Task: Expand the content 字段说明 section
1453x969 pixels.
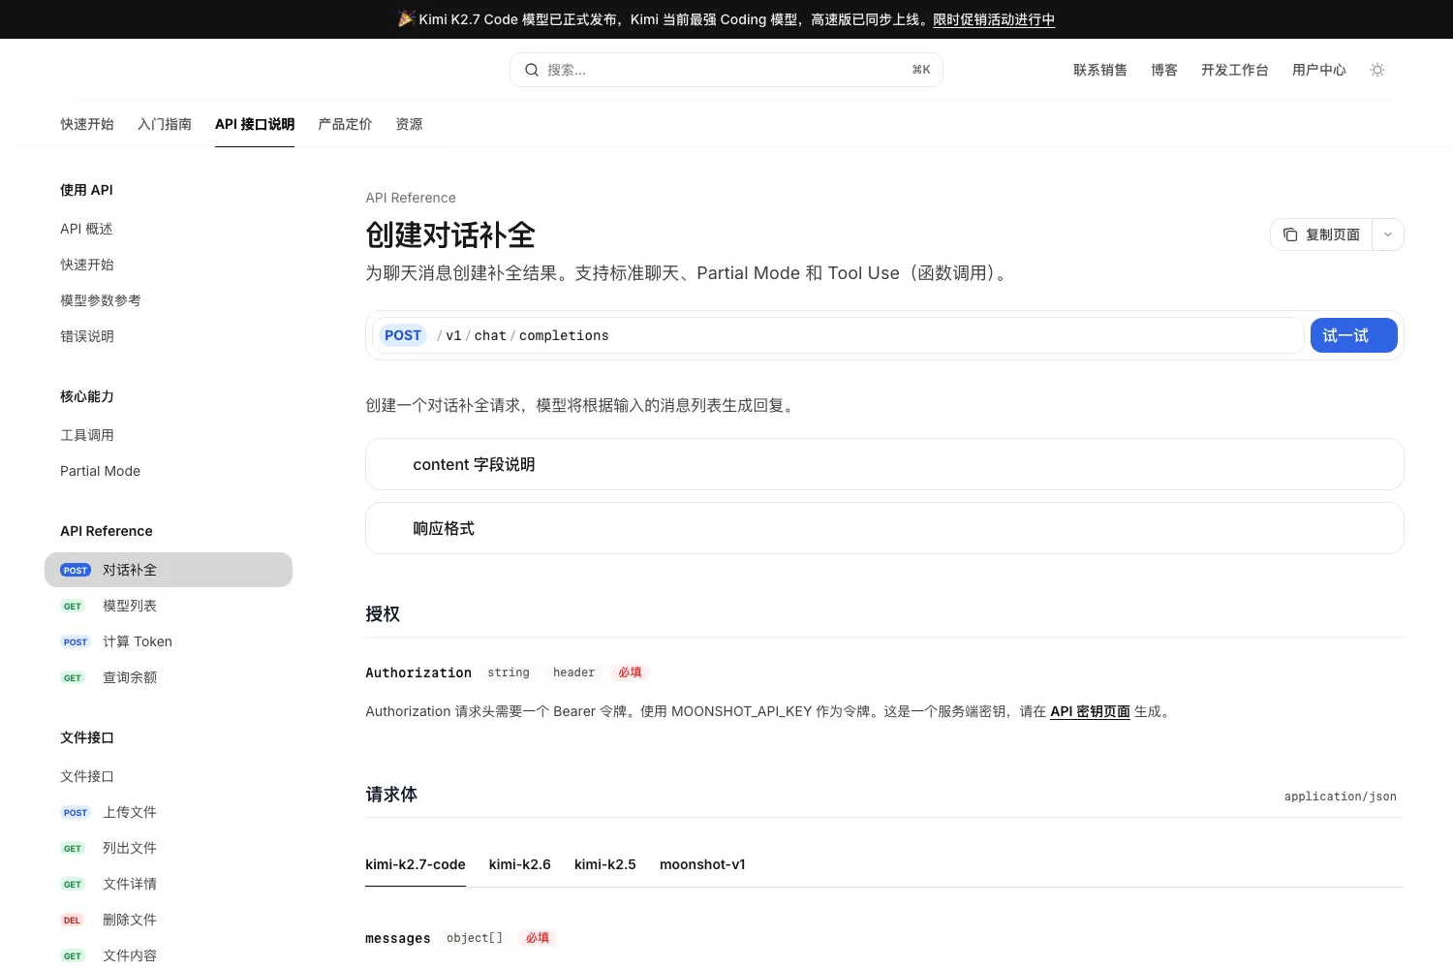Action: pos(884,464)
